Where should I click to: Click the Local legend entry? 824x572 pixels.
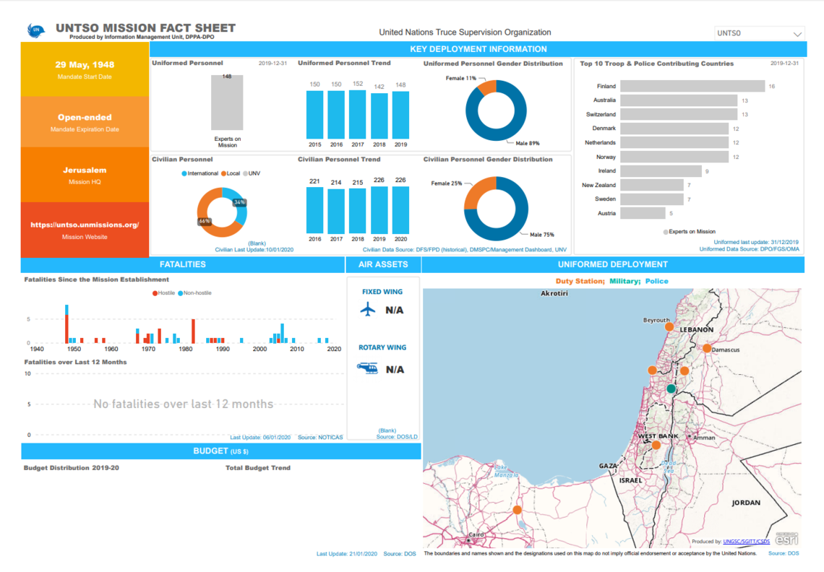pyautogui.click(x=231, y=173)
